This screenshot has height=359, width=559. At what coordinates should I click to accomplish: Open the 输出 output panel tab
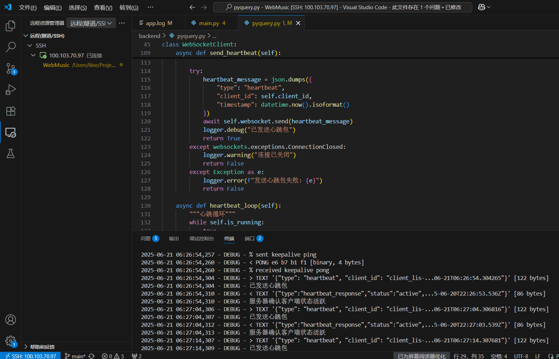pyautogui.click(x=174, y=239)
